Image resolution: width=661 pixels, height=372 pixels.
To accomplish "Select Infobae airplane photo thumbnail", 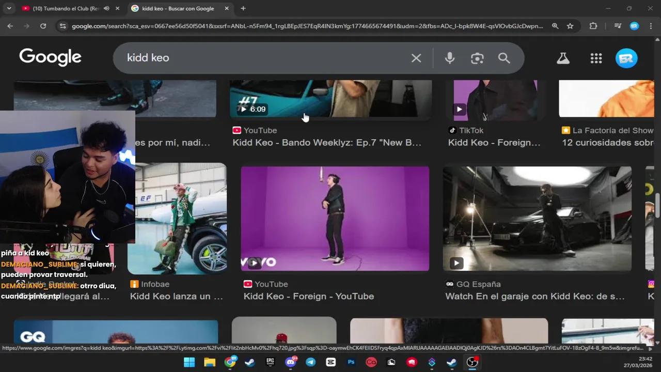I will point(177,219).
